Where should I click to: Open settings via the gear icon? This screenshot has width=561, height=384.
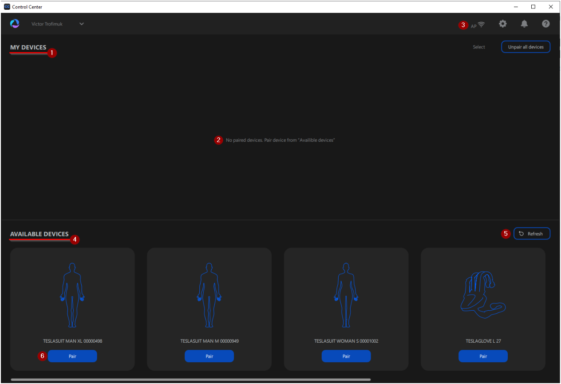[x=503, y=24]
